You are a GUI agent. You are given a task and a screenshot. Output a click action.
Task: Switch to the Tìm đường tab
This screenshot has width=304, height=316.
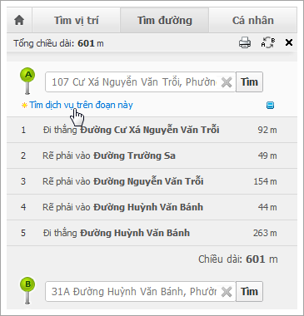click(165, 21)
